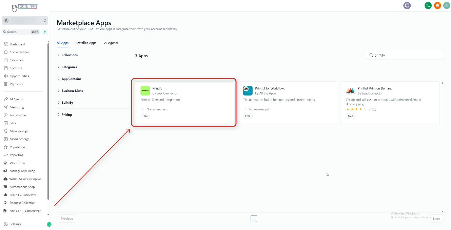Click Free tag on Printful for Workflows
This screenshot has width=451, height=230.
click(248, 116)
